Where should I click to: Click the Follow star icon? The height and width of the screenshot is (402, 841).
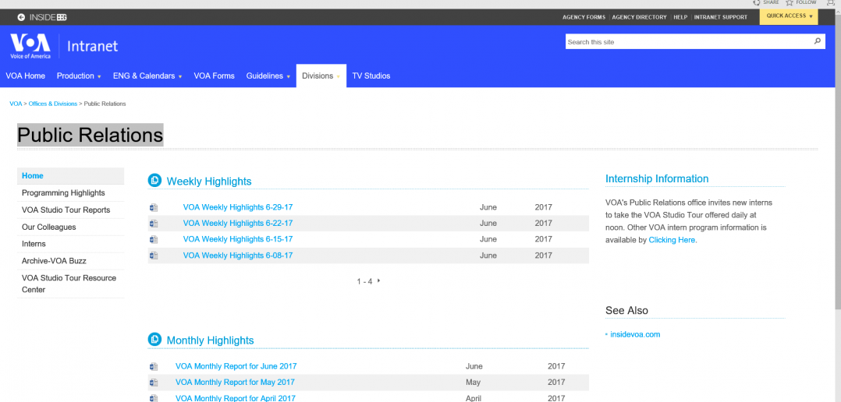click(x=789, y=2)
